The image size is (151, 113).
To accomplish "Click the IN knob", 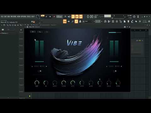I will click(x=46, y=83).
